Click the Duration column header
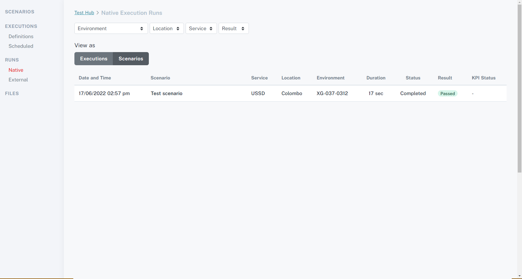Viewport: 522px width, 279px height. click(376, 78)
